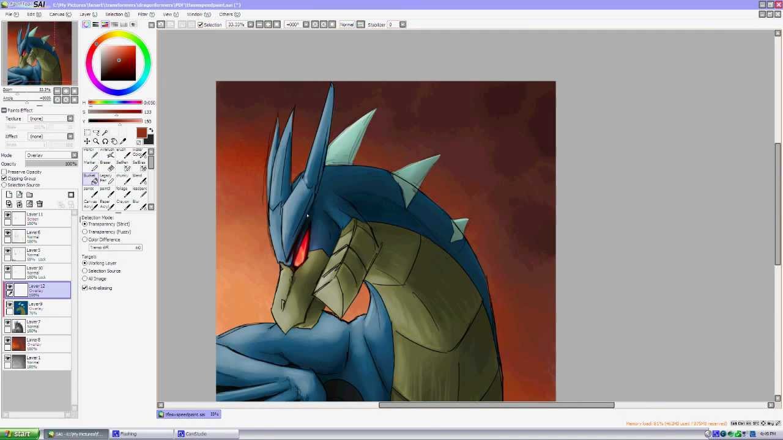Select the Magic Wand tool
This screenshot has height=440, width=783.
(x=105, y=133)
